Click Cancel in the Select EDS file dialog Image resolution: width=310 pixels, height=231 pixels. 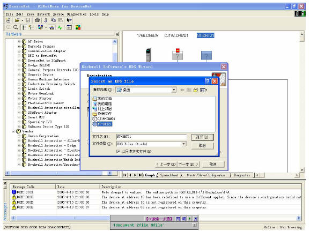click(202, 146)
